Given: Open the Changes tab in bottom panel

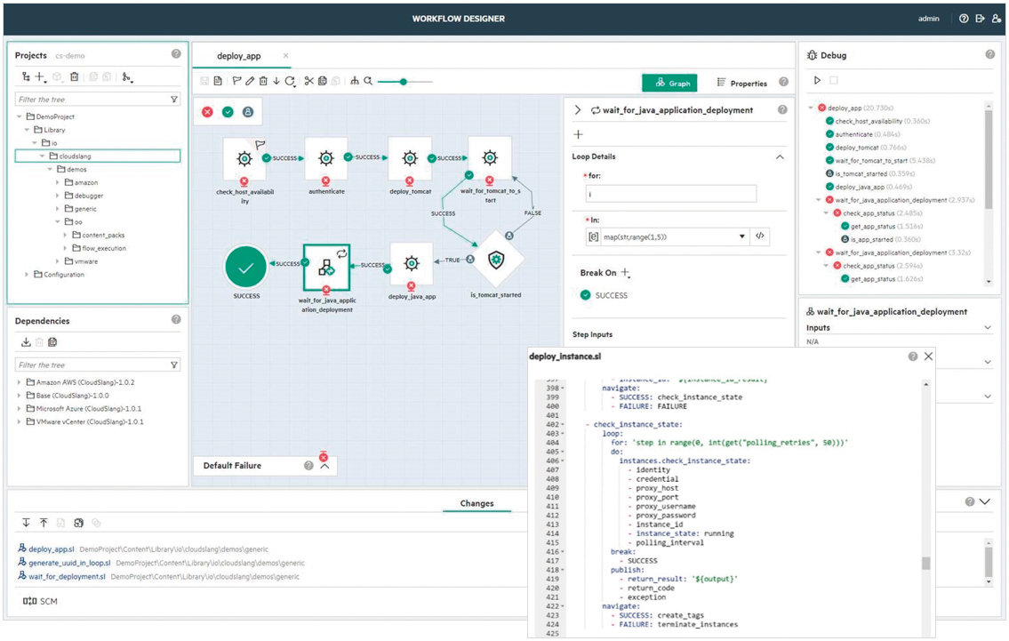Looking at the screenshot, I should [x=476, y=503].
